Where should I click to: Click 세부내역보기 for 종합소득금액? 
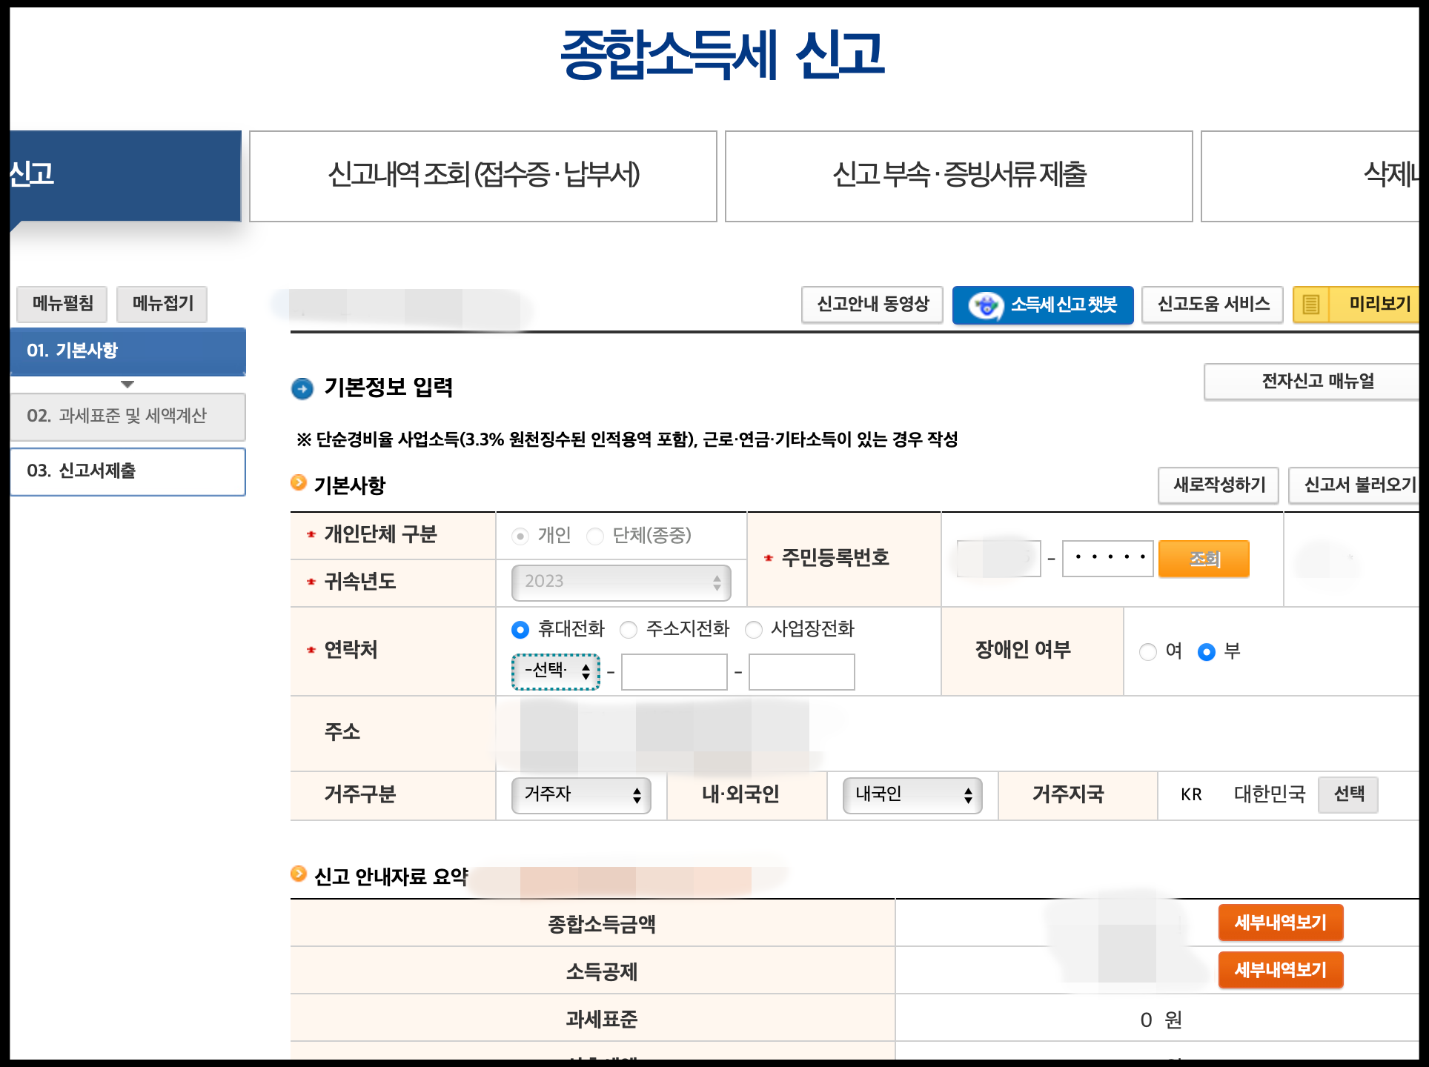[1280, 923]
